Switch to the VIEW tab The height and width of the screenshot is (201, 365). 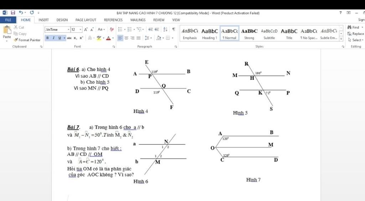(x=176, y=20)
